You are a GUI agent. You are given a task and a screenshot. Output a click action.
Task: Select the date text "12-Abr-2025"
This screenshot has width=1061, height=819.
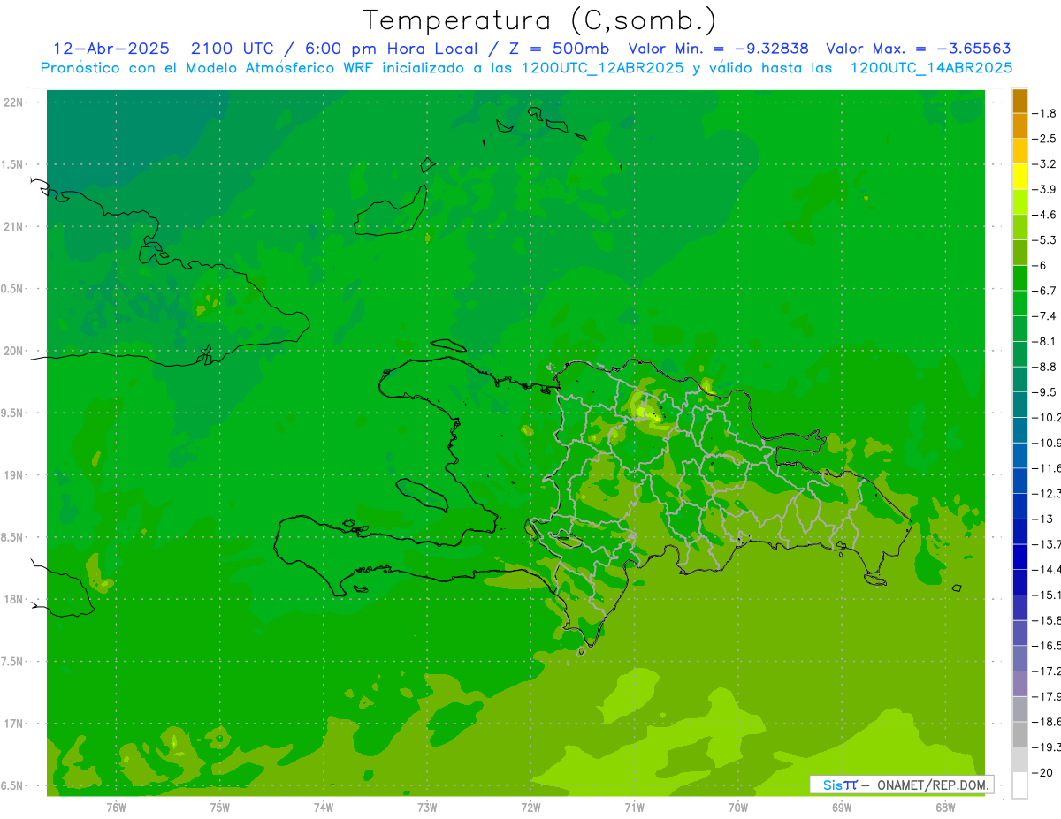coord(111,49)
